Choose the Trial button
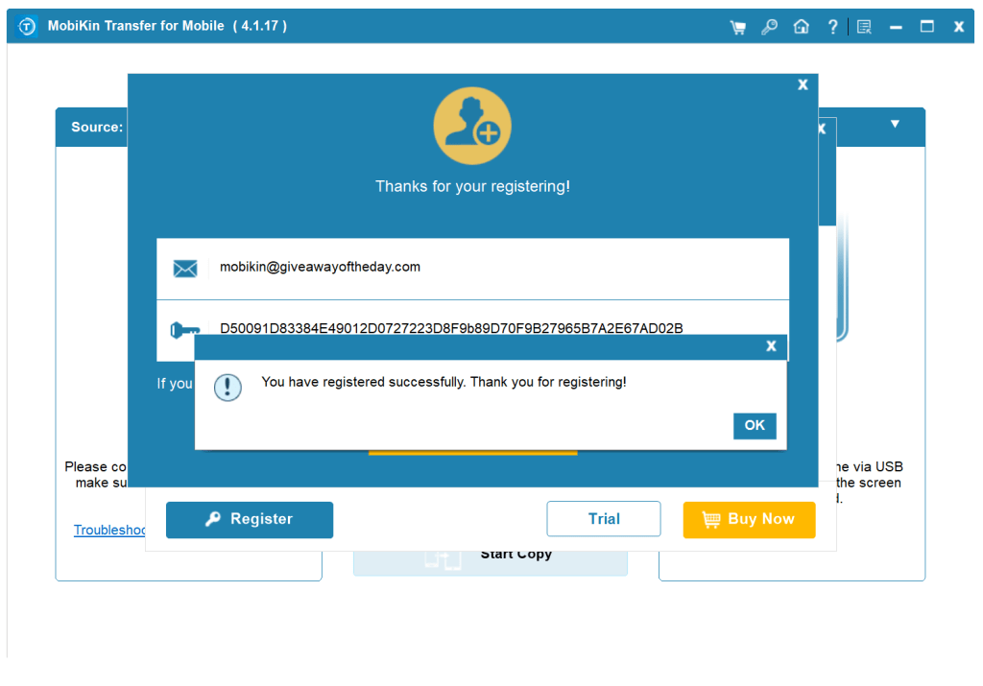Image resolution: width=983 pixels, height=686 pixels. click(604, 519)
